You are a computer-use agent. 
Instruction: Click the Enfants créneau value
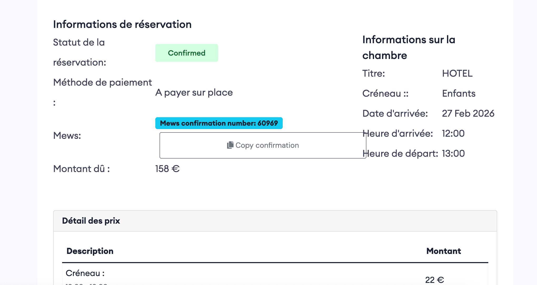pos(459,94)
